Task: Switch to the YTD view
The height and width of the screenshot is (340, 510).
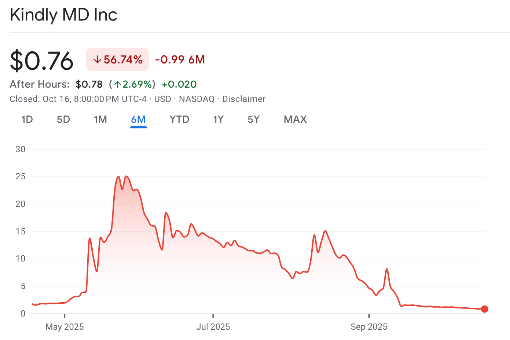Action: click(179, 119)
